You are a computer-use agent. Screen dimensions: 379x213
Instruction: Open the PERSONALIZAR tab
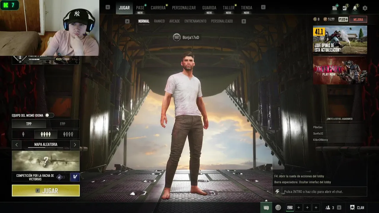[x=184, y=8]
